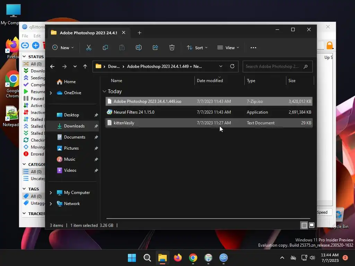The width and height of the screenshot is (355, 266).
Task: Sort by Date modified column header
Action: 210,81
